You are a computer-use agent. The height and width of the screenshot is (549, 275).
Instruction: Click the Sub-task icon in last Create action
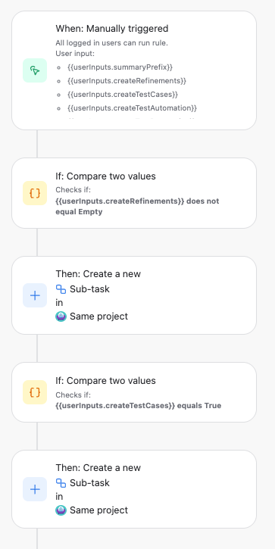61,483
